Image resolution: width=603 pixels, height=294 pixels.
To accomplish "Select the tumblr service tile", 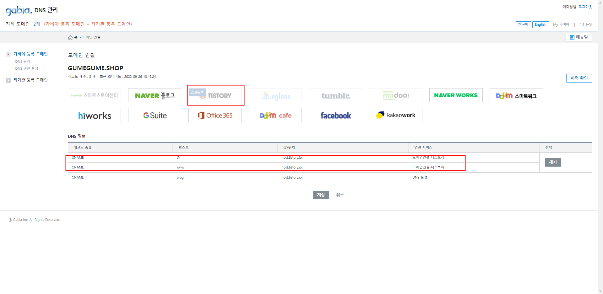I will pyautogui.click(x=335, y=95).
